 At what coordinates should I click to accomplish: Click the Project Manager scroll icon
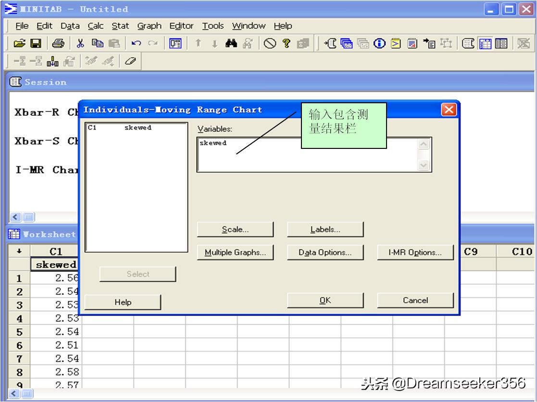tap(468, 43)
